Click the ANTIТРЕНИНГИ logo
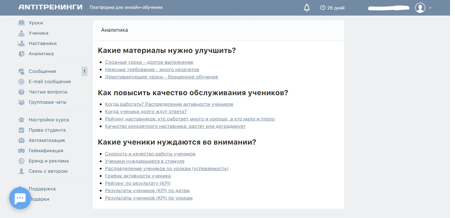Viewport: 455px width, 218px height. [50, 7]
